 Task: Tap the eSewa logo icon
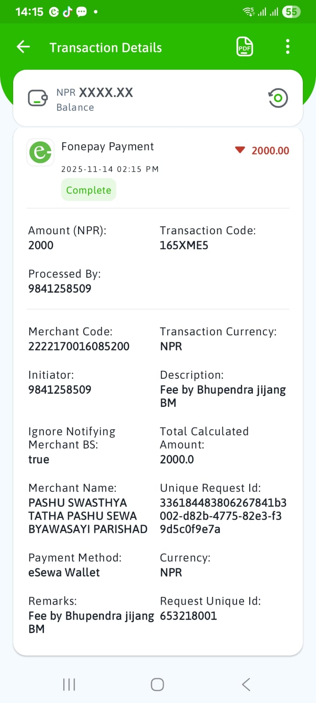tap(40, 152)
